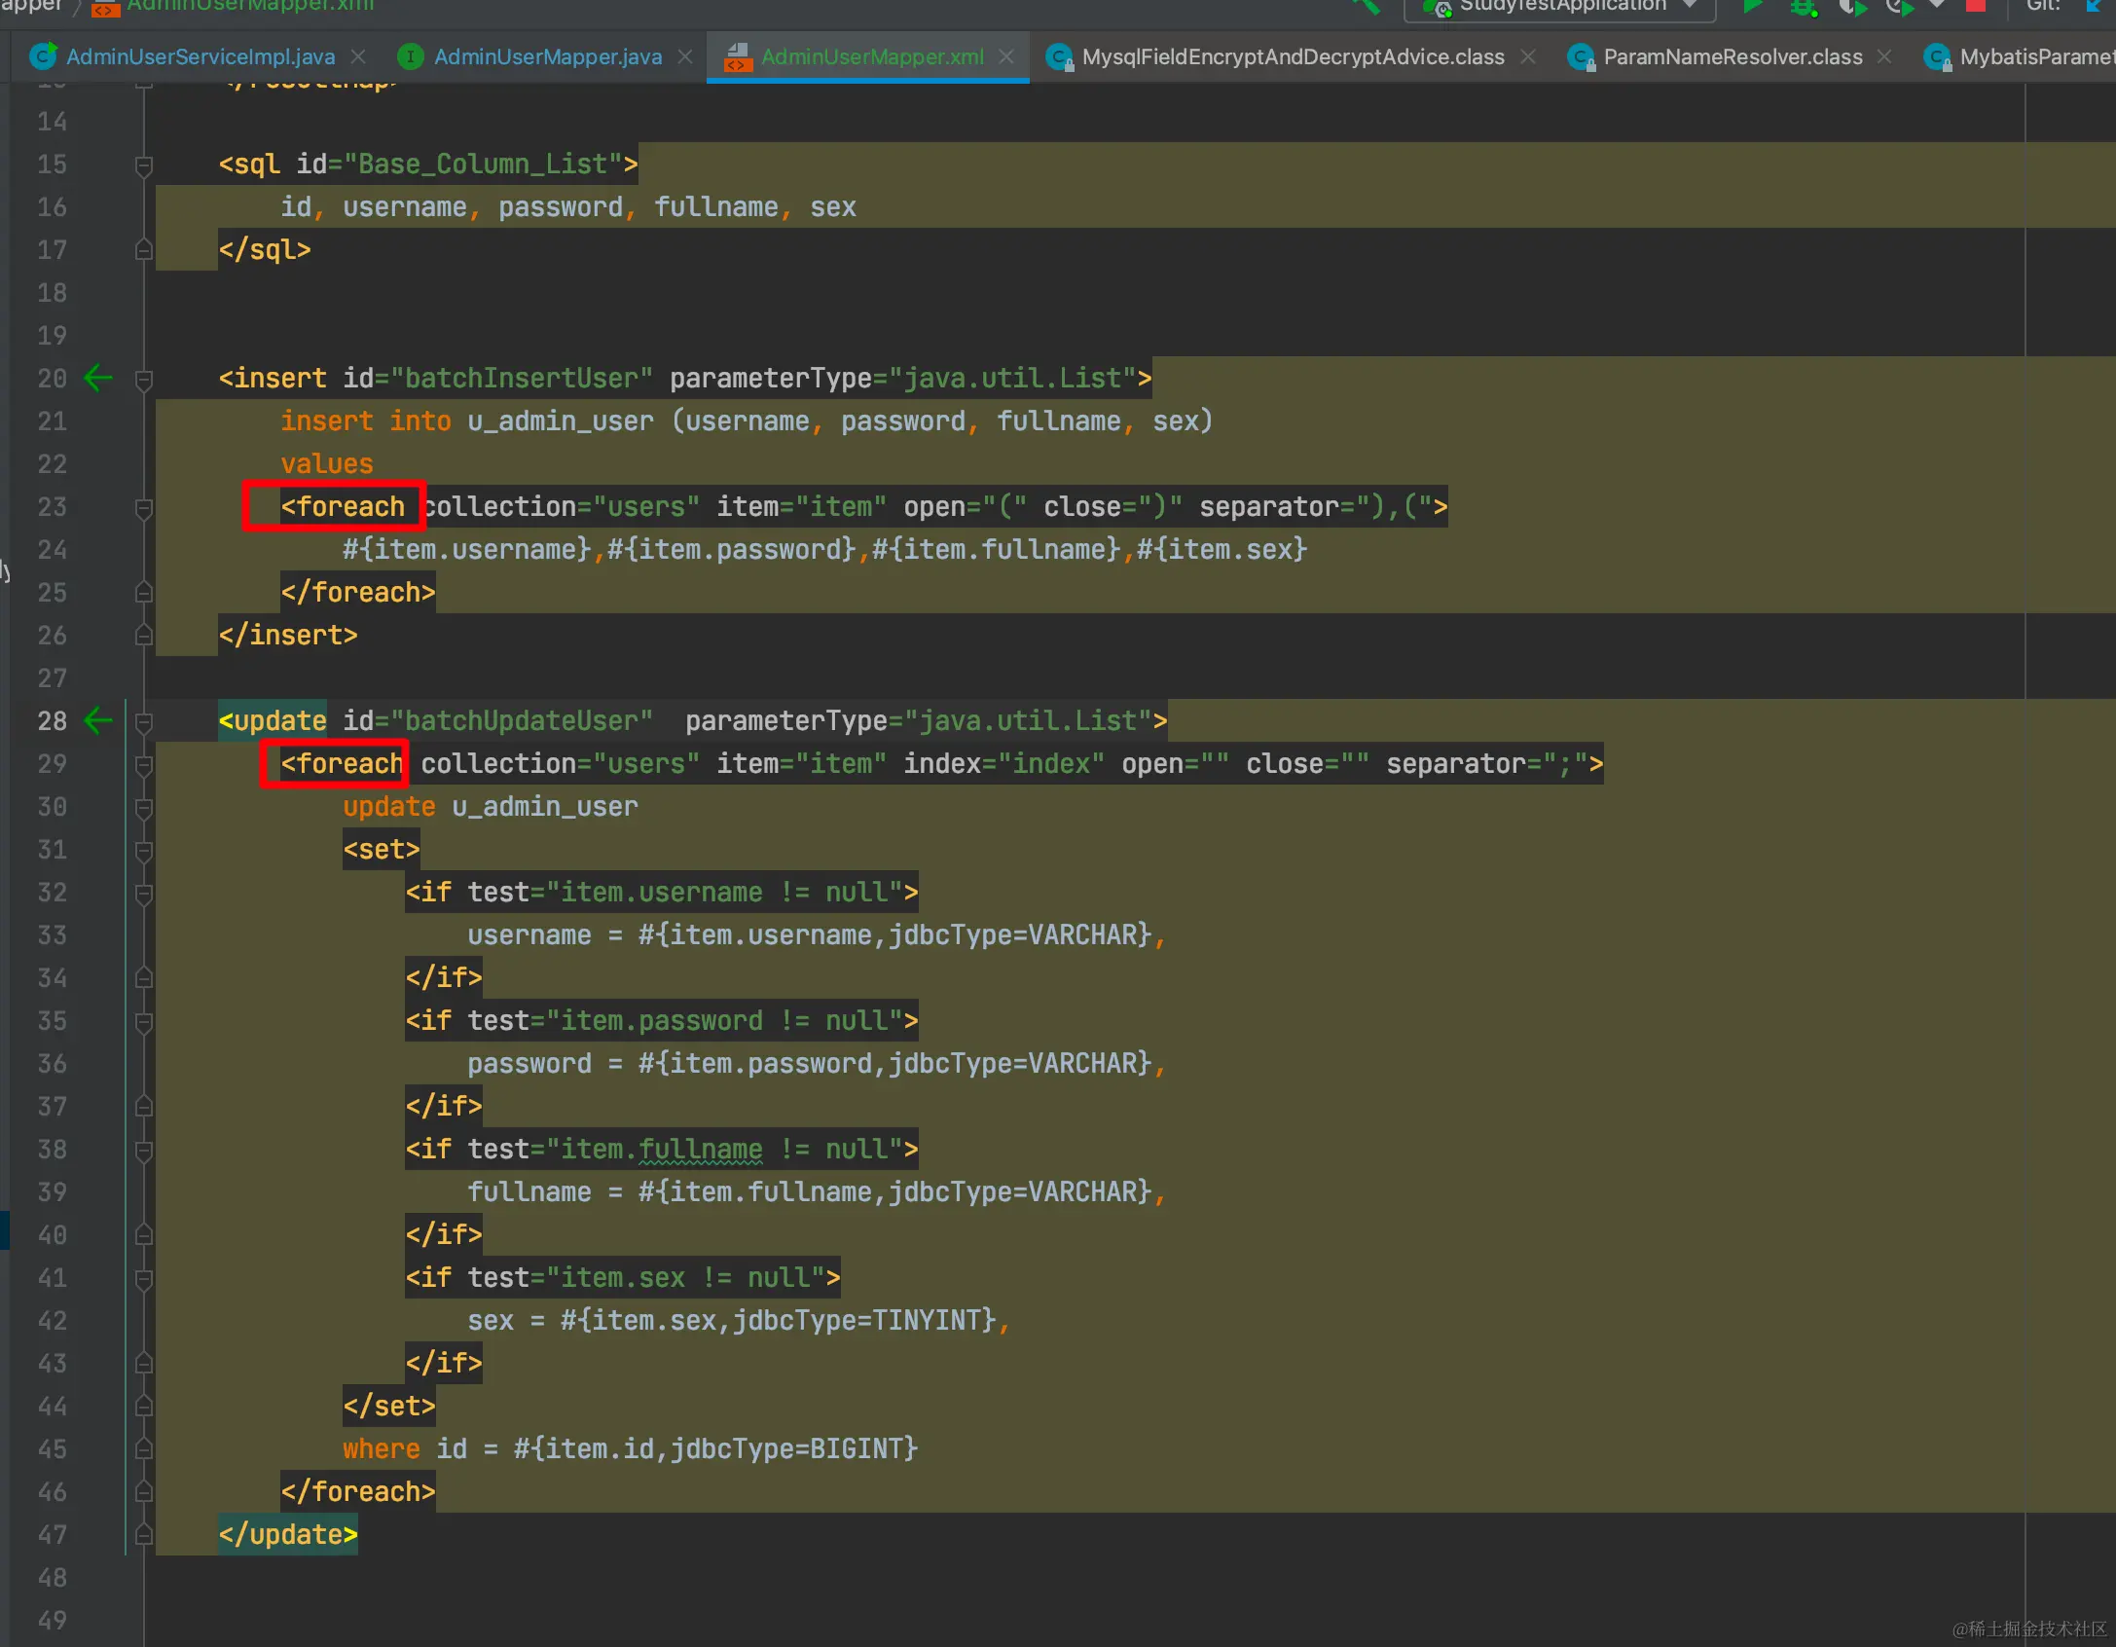Click "update u_admin_user" on line 30

tap(491, 806)
